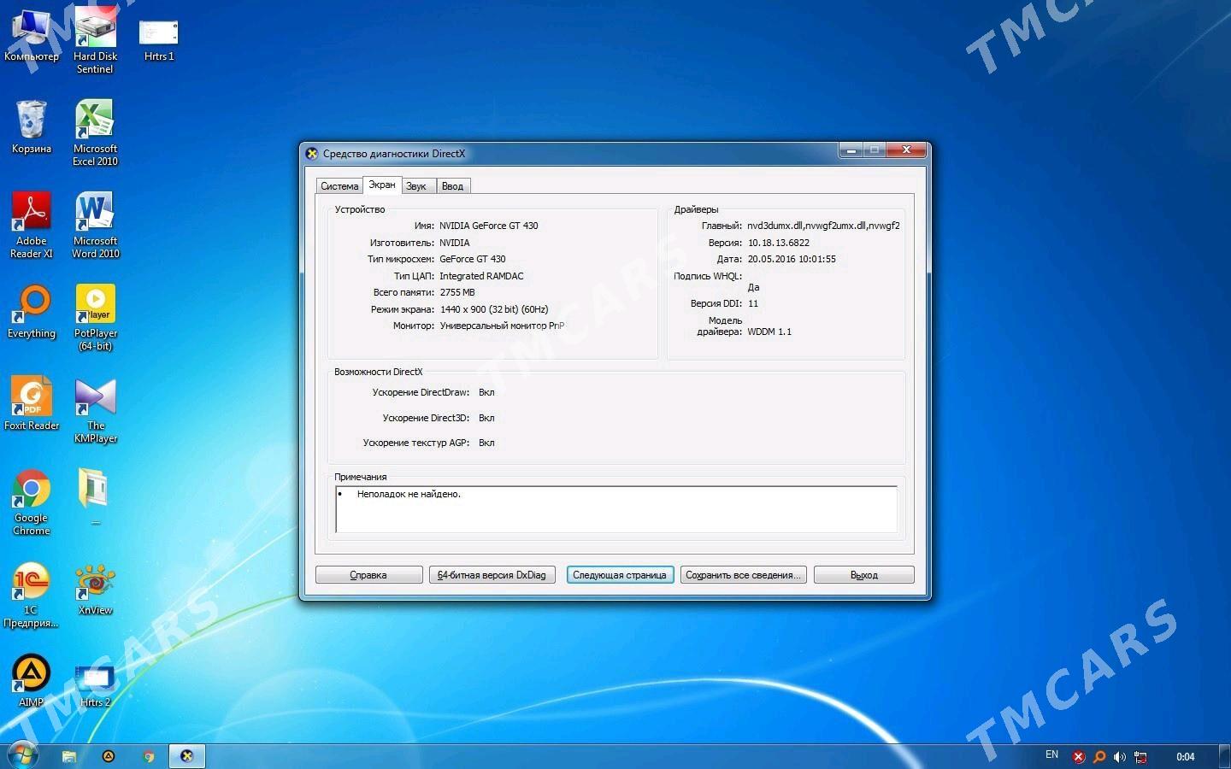Switch to the Ввод tab
1231x769 pixels.
[x=453, y=186]
